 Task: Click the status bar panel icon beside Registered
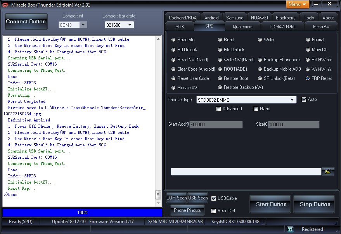coord(290,229)
